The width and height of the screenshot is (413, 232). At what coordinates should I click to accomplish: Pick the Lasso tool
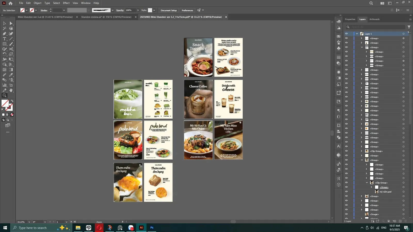tap(11, 28)
